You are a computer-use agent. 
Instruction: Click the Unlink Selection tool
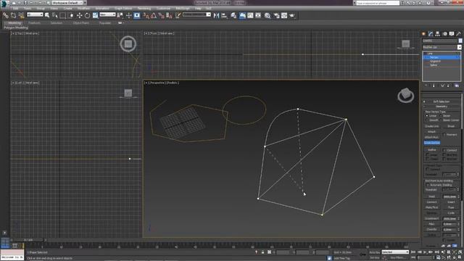[13, 15]
